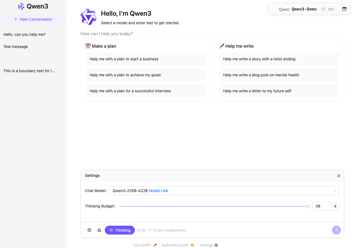
Task: Open the Chat Model dropdown
Action: [x=224, y=191]
